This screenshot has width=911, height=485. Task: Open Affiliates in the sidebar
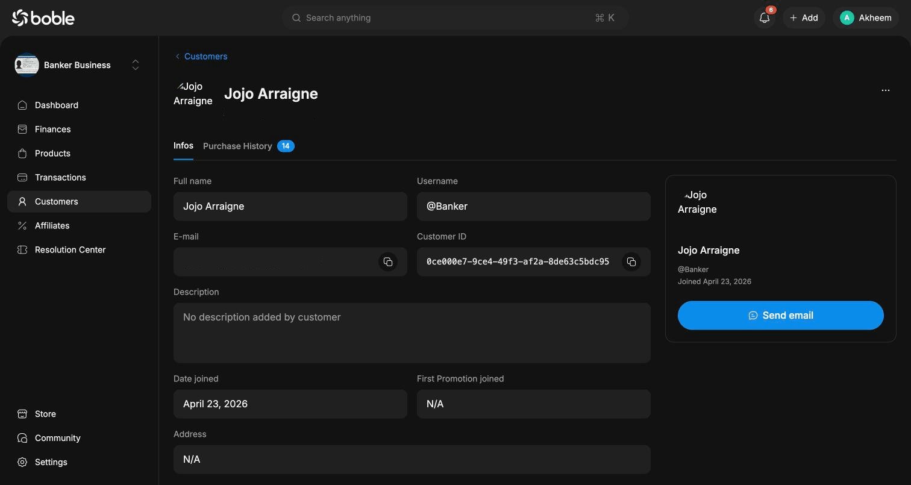click(79, 226)
